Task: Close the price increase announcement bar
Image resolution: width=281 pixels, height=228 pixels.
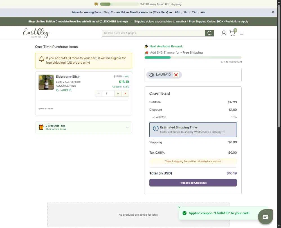Action: point(273,12)
